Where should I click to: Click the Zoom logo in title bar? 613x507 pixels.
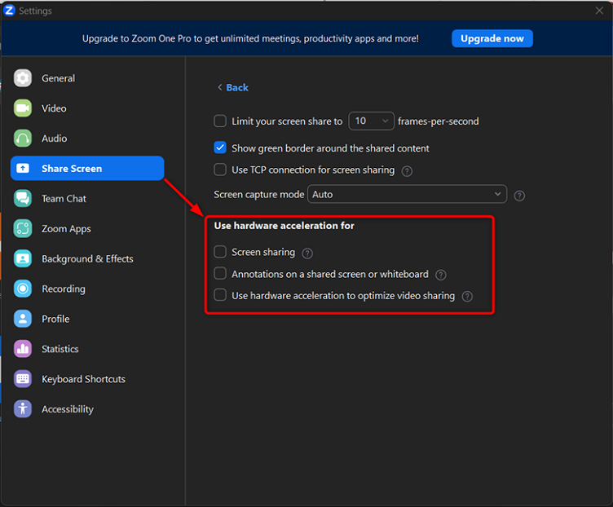(9, 11)
